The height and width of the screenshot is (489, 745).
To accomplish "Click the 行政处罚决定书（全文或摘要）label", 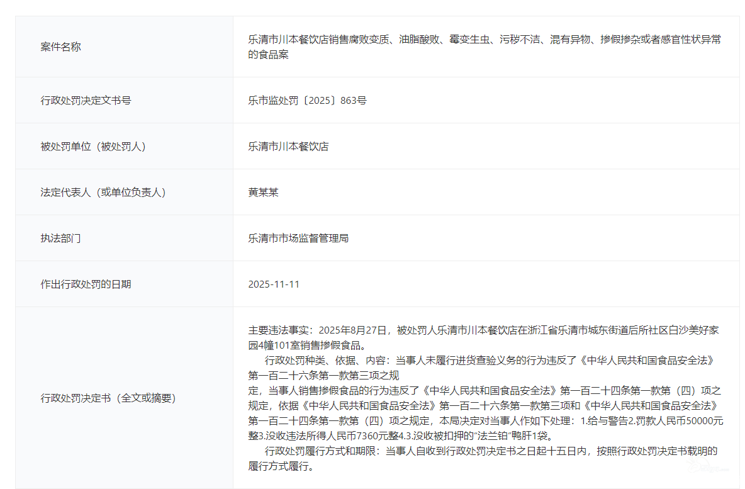I will pos(108,398).
